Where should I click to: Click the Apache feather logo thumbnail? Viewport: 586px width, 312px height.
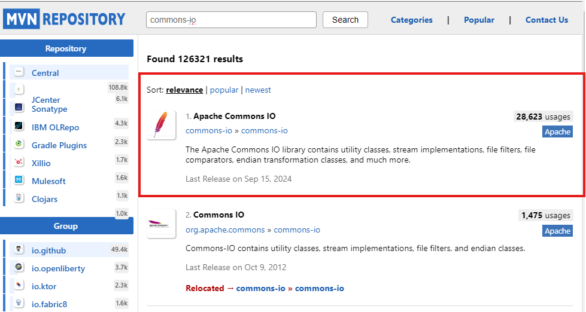tap(161, 125)
